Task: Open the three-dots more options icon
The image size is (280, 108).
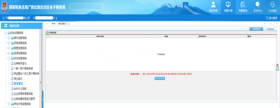Action: [x=277, y=24]
